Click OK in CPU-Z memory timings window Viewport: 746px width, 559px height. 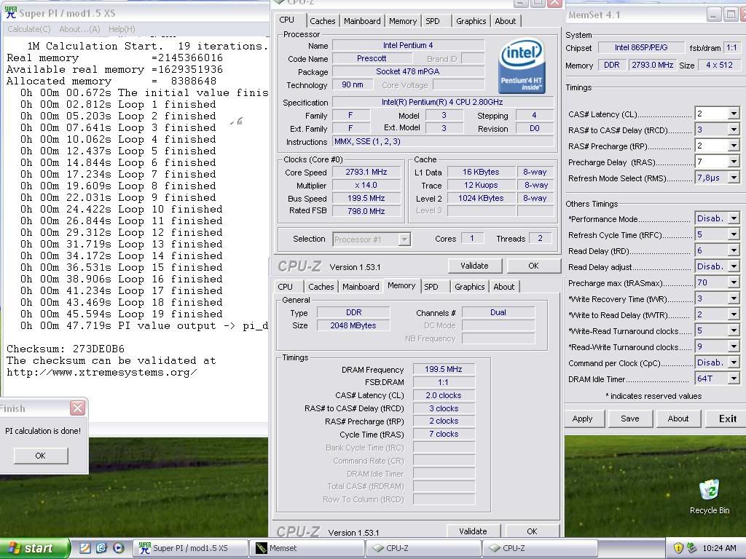[532, 531]
